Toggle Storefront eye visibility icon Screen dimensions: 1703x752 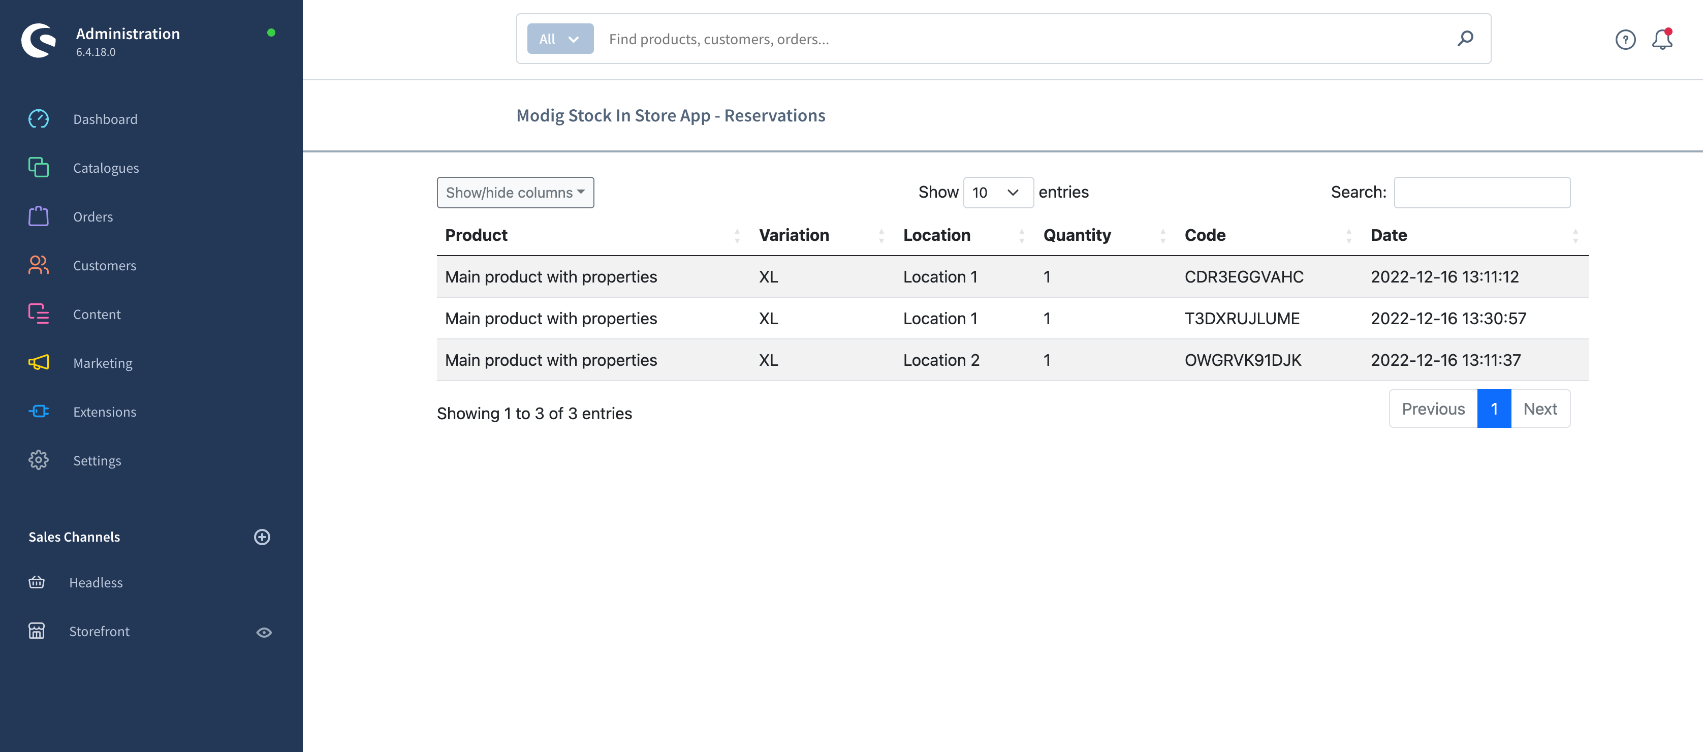264,632
